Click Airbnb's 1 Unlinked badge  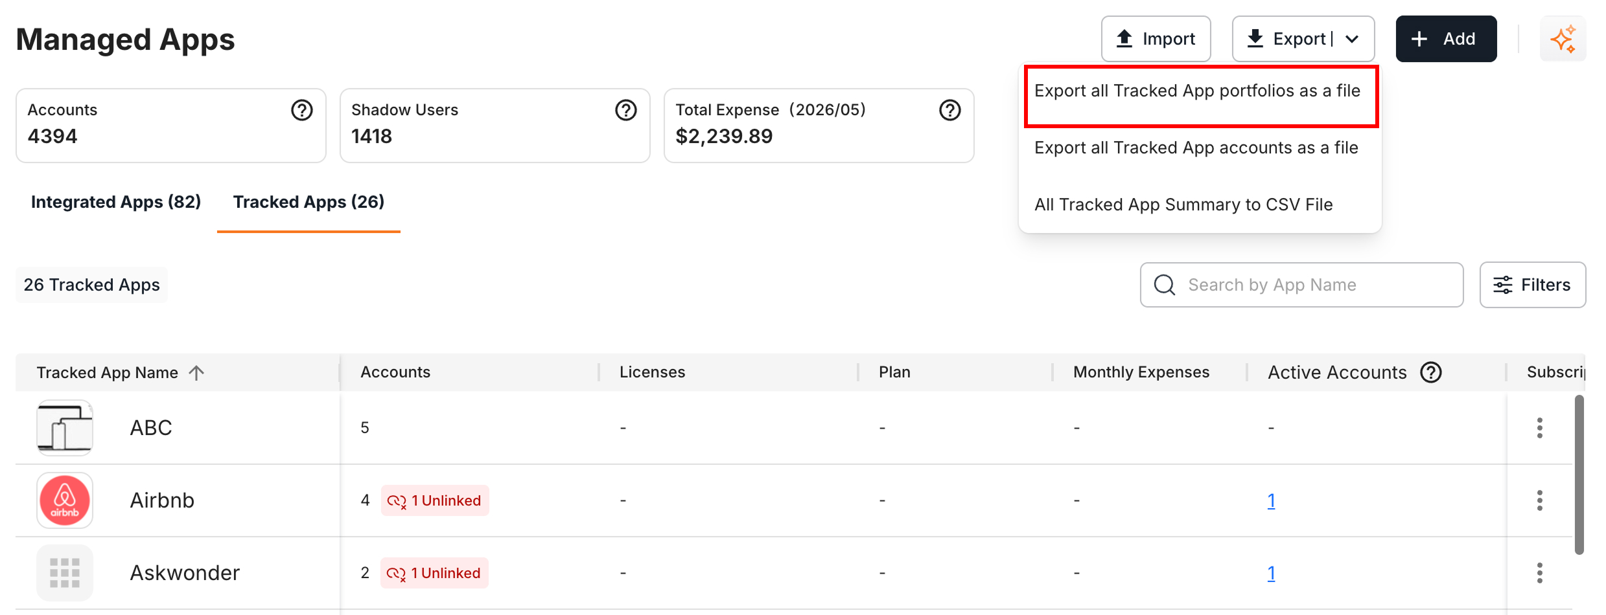tap(435, 500)
